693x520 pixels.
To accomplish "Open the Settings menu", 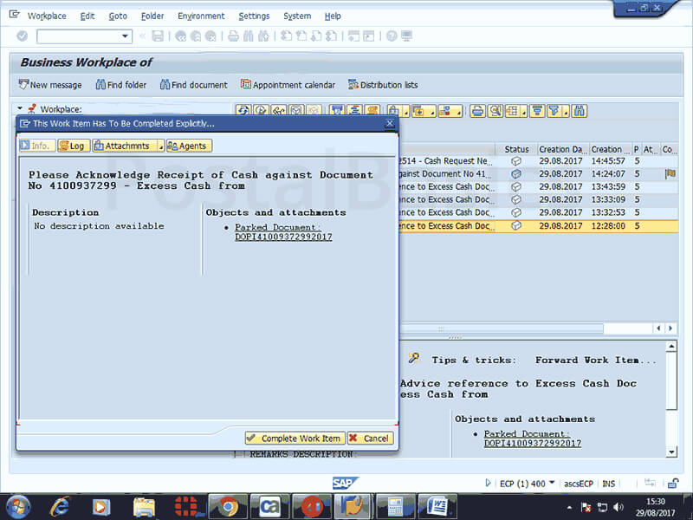I will [254, 16].
